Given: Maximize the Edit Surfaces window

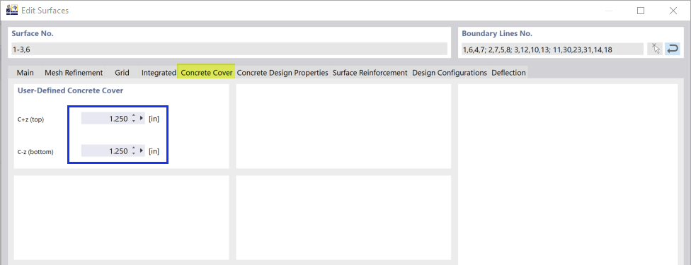Looking at the screenshot, I should click(x=641, y=11).
